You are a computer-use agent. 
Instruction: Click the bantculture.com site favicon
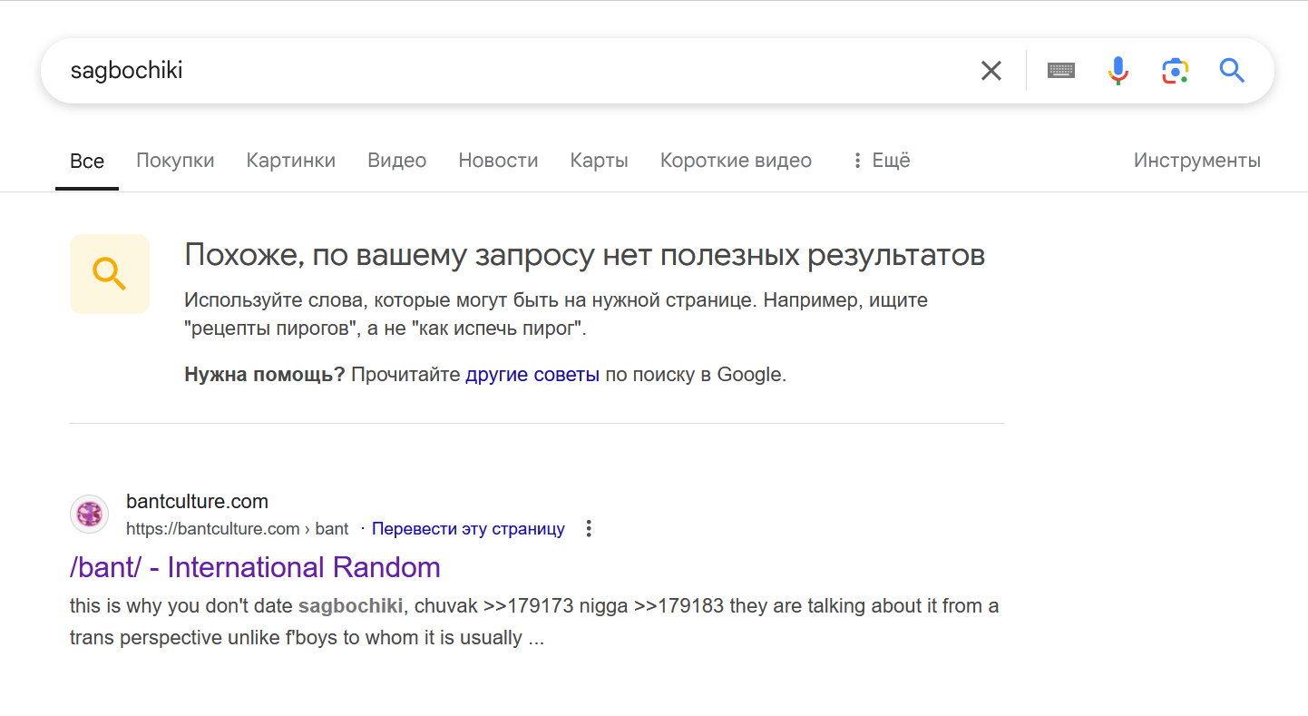point(89,515)
